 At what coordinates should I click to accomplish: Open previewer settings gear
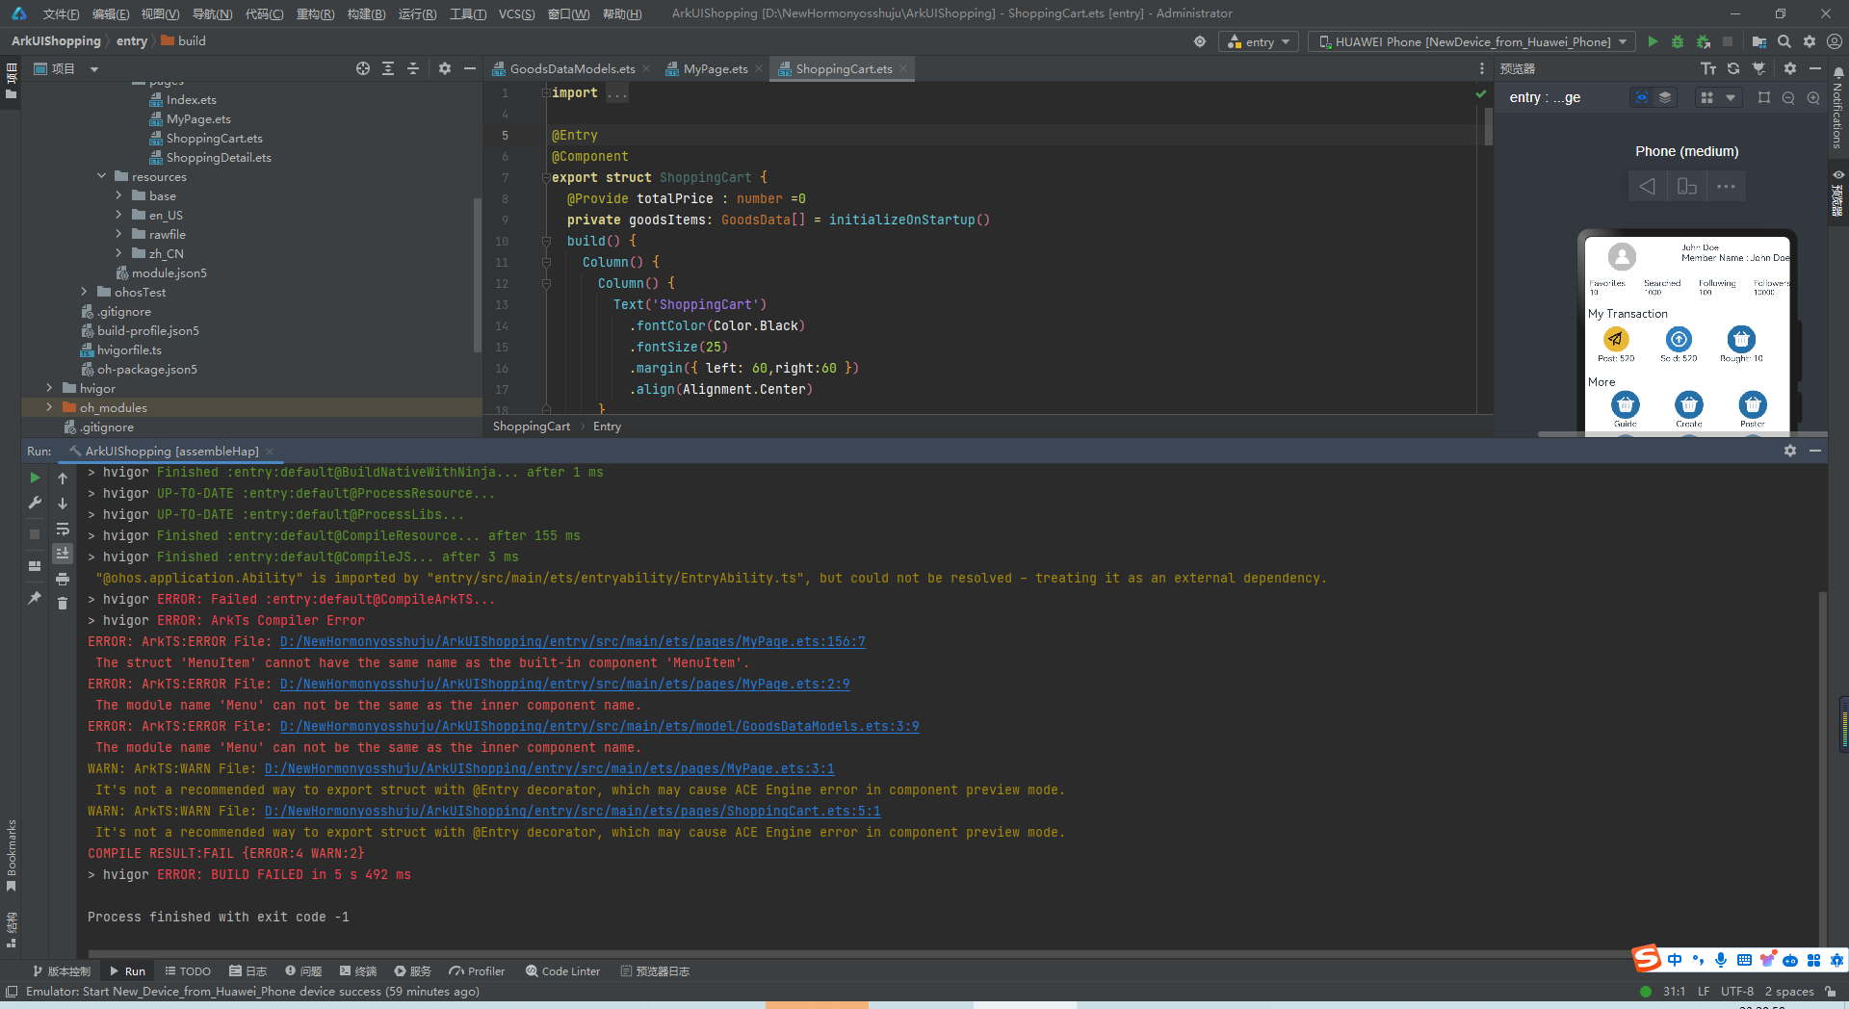[x=1790, y=68]
